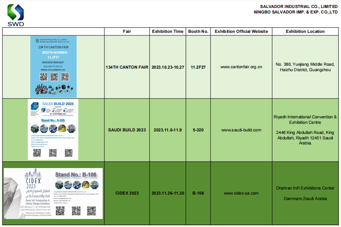The width and height of the screenshot is (341, 227).
Task: Select the 'Booth No.' column header
Action: click(x=198, y=31)
